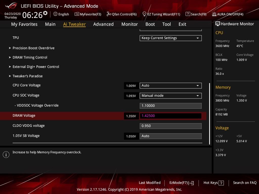Open the Exit tab
Image resolution: width=259 pixels, height=194 pixels.
point(182,24)
